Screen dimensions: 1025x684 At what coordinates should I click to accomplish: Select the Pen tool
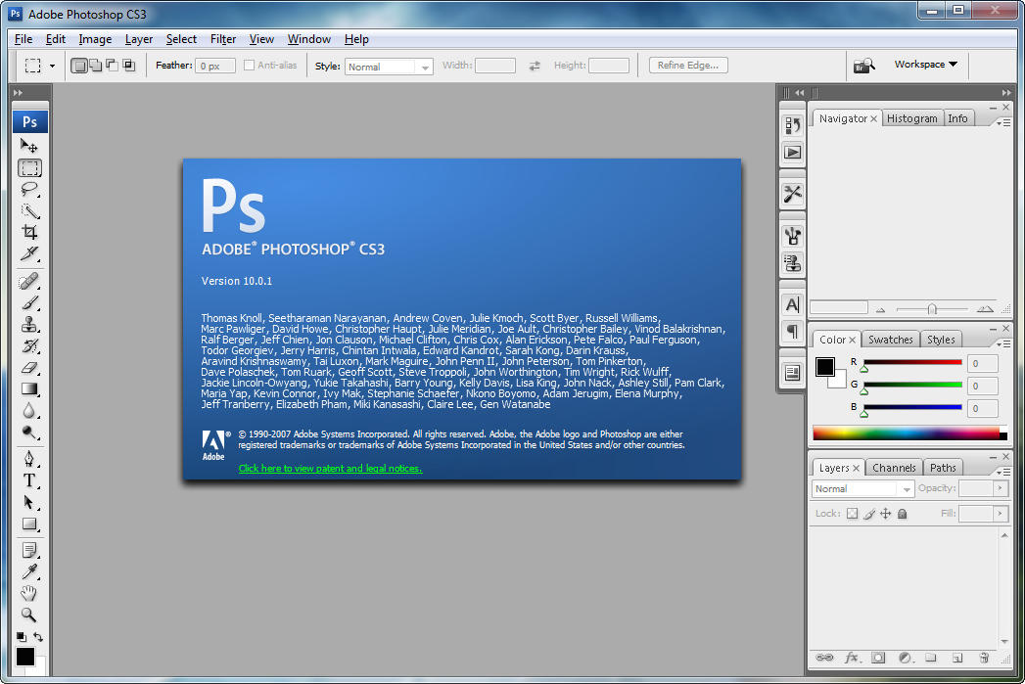[29, 459]
